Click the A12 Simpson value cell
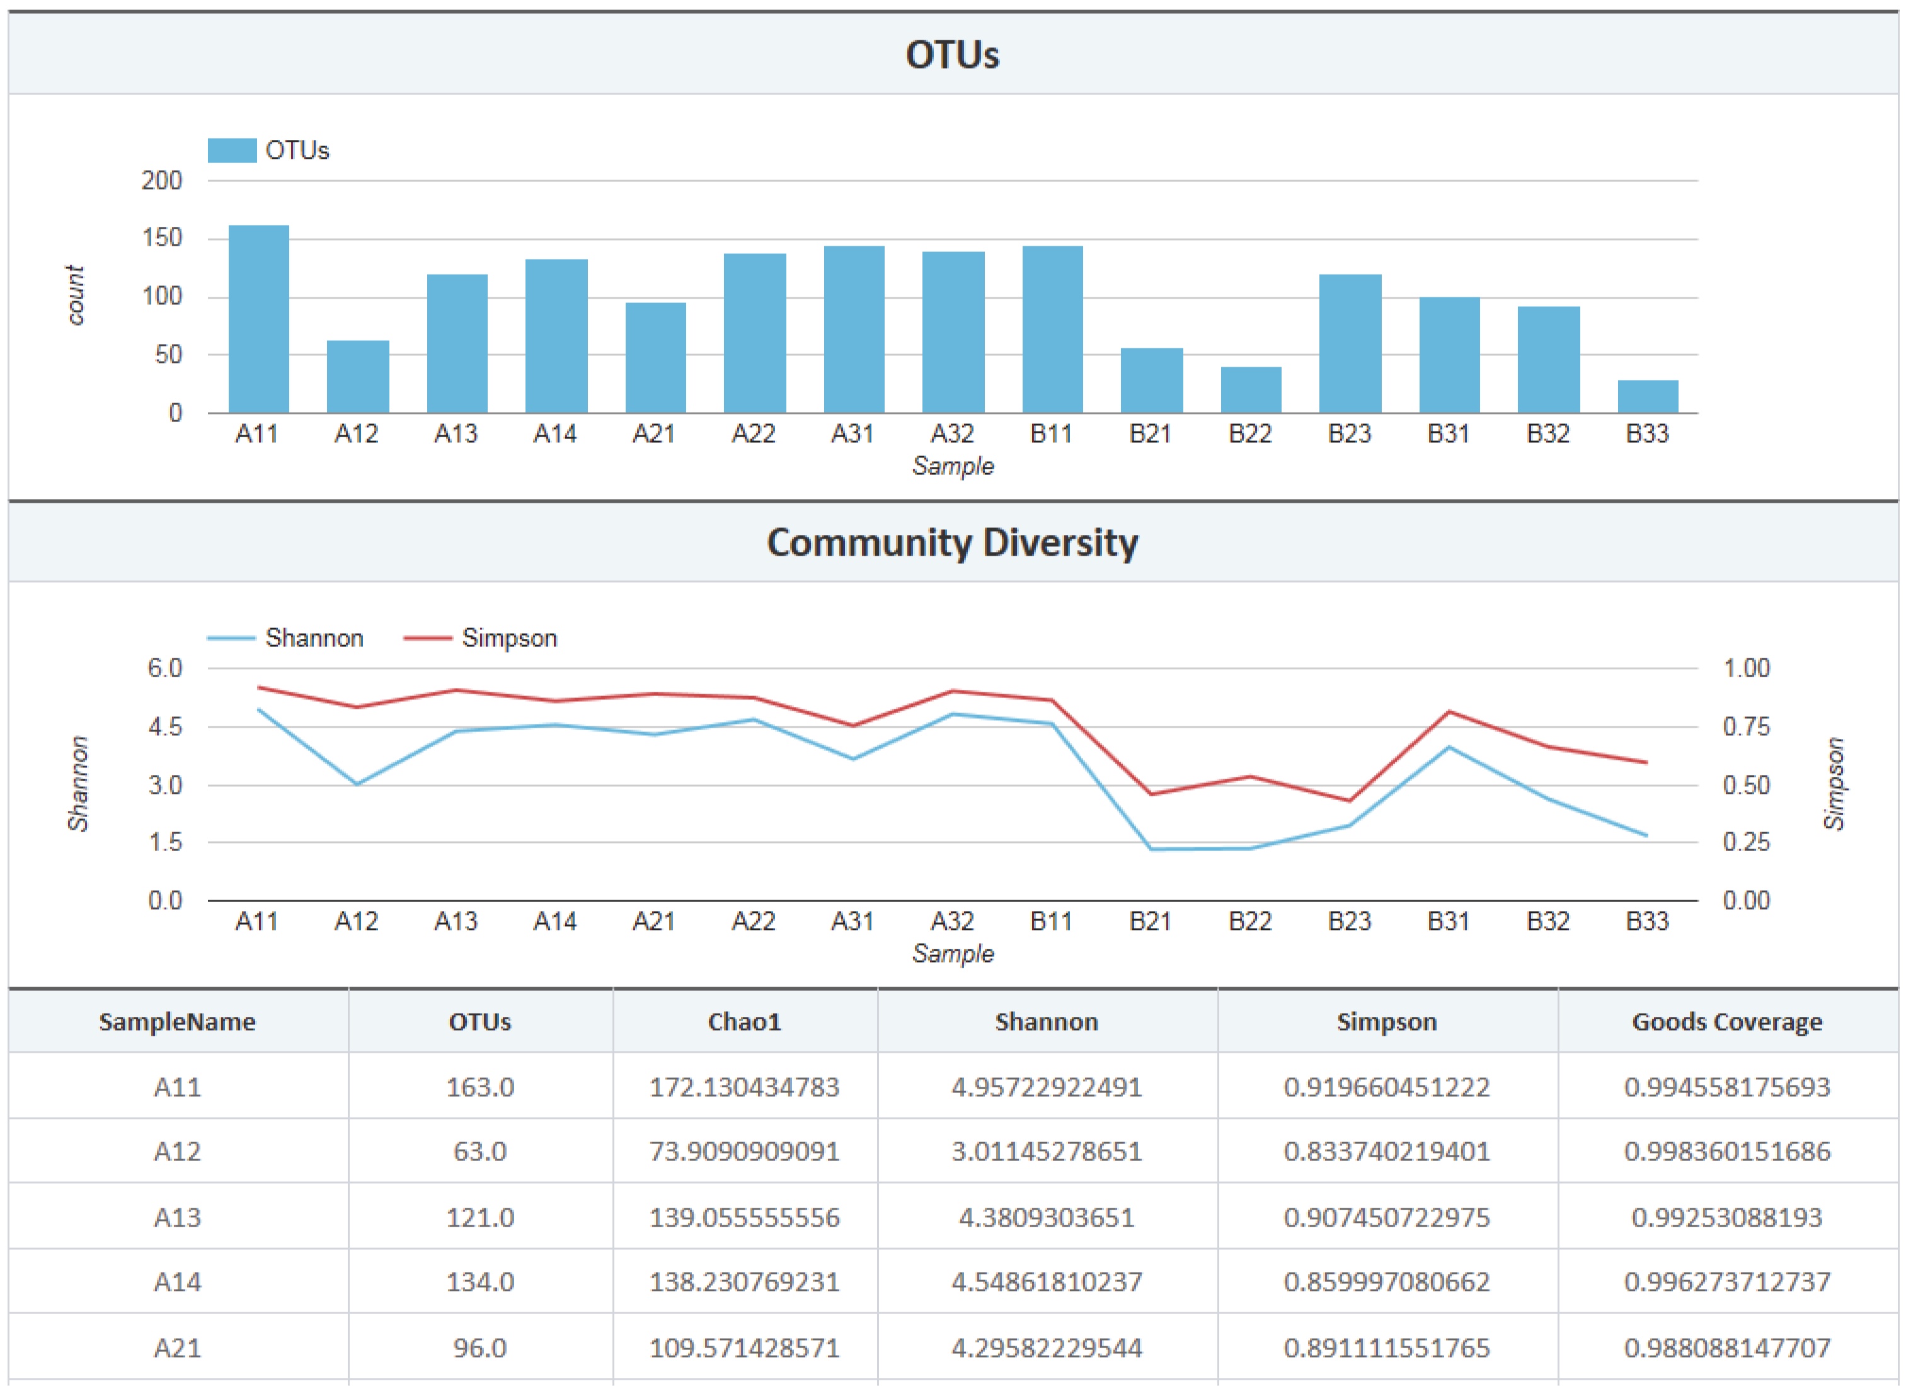This screenshot has width=1906, height=1386. [x=1387, y=1150]
